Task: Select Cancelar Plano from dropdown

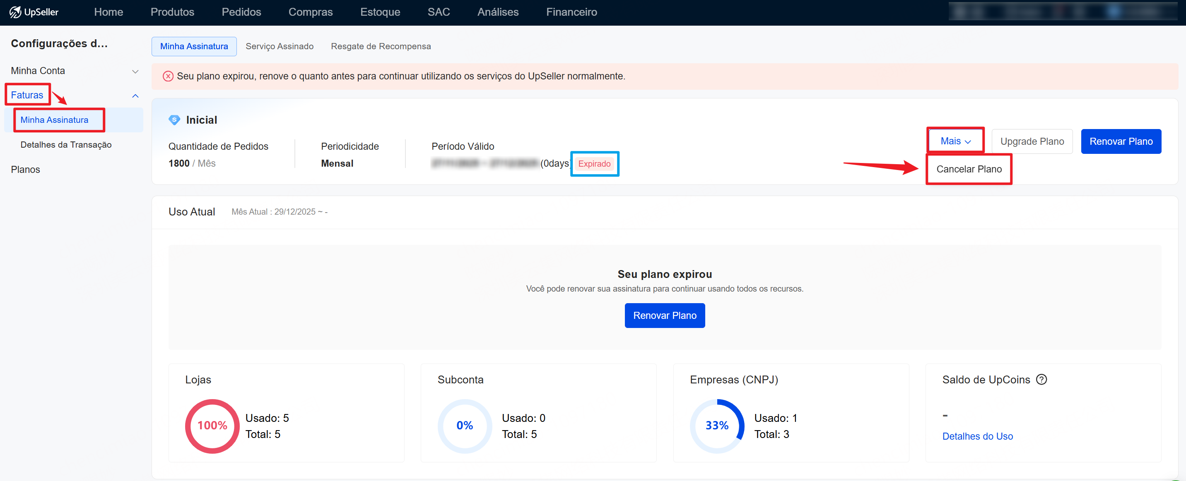Action: click(969, 169)
